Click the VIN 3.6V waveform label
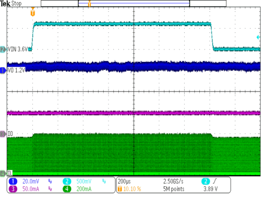 (x=18, y=49)
